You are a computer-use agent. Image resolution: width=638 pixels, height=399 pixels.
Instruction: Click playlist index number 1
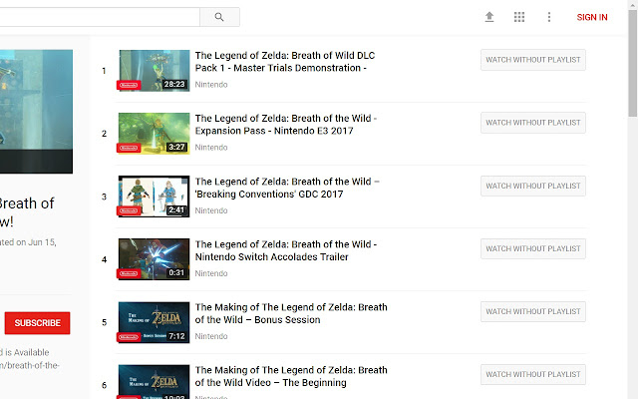coord(104,71)
